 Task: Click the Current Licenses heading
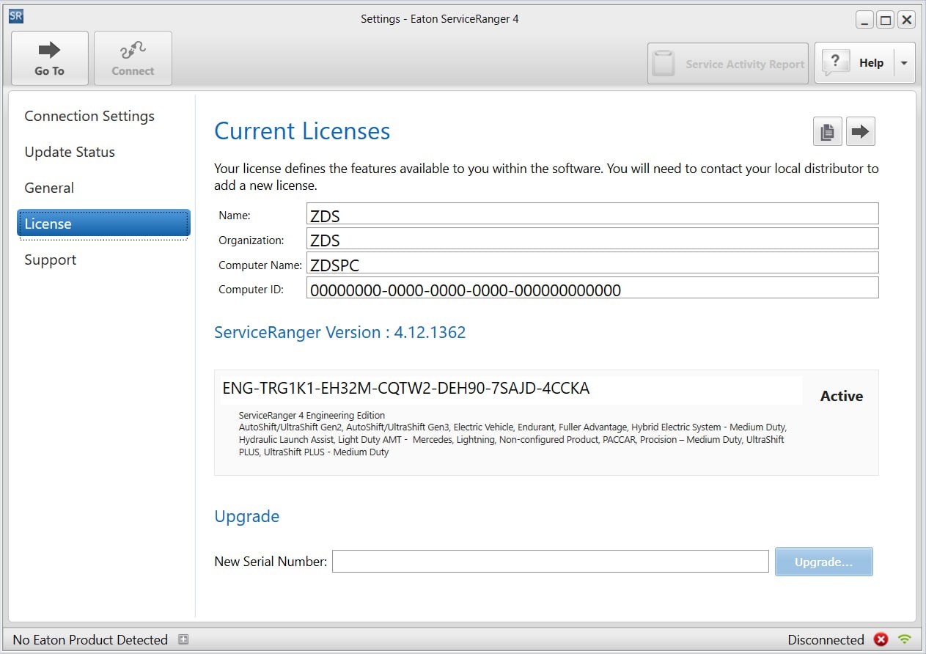[x=302, y=131]
